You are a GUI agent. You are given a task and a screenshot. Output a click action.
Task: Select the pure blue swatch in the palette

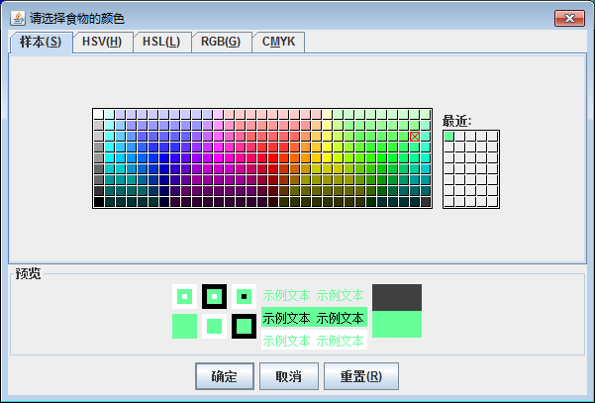tap(164, 157)
